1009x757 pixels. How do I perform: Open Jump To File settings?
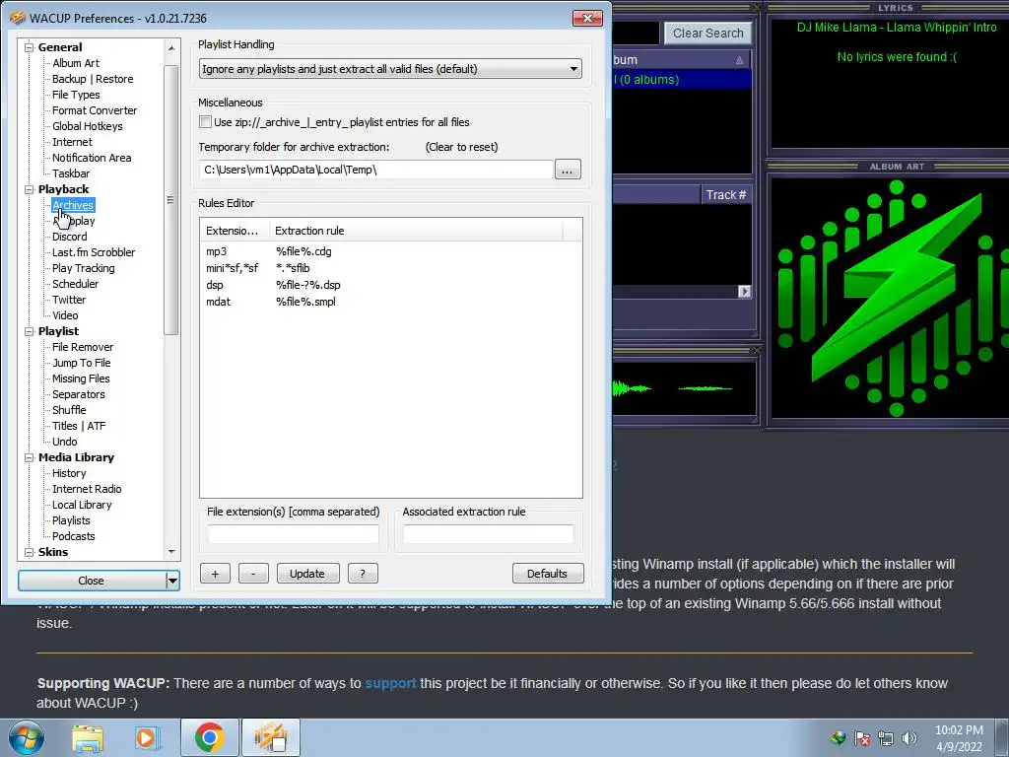pyautogui.click(x=81, y=363)
